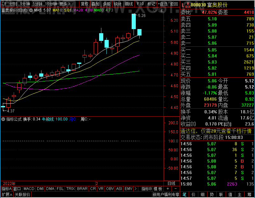Screen dimensions: 255x198
Task: Select the 值 value tab
Action: [x=230, y=194]
